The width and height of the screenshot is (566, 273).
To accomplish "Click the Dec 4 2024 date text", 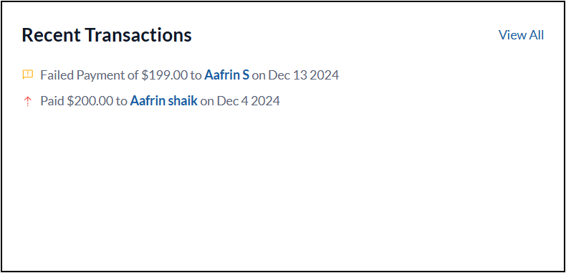I will [249, 101].
